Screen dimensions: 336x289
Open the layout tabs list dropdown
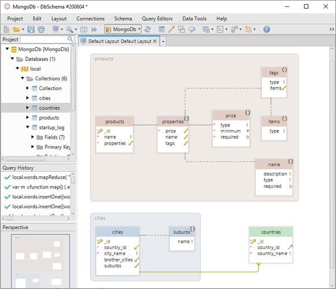(163, 41)
